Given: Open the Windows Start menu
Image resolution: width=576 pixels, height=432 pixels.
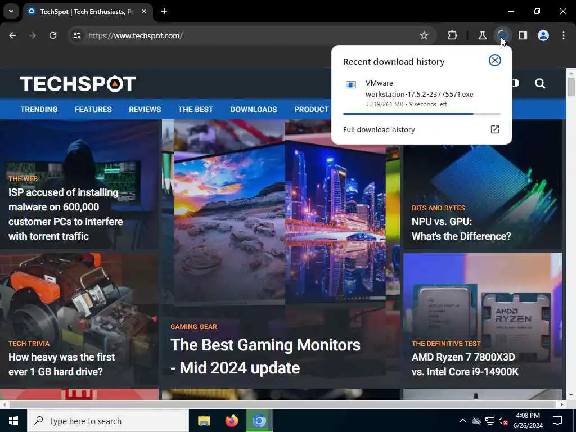Looking at the screenshot, I should pos(13,421).
